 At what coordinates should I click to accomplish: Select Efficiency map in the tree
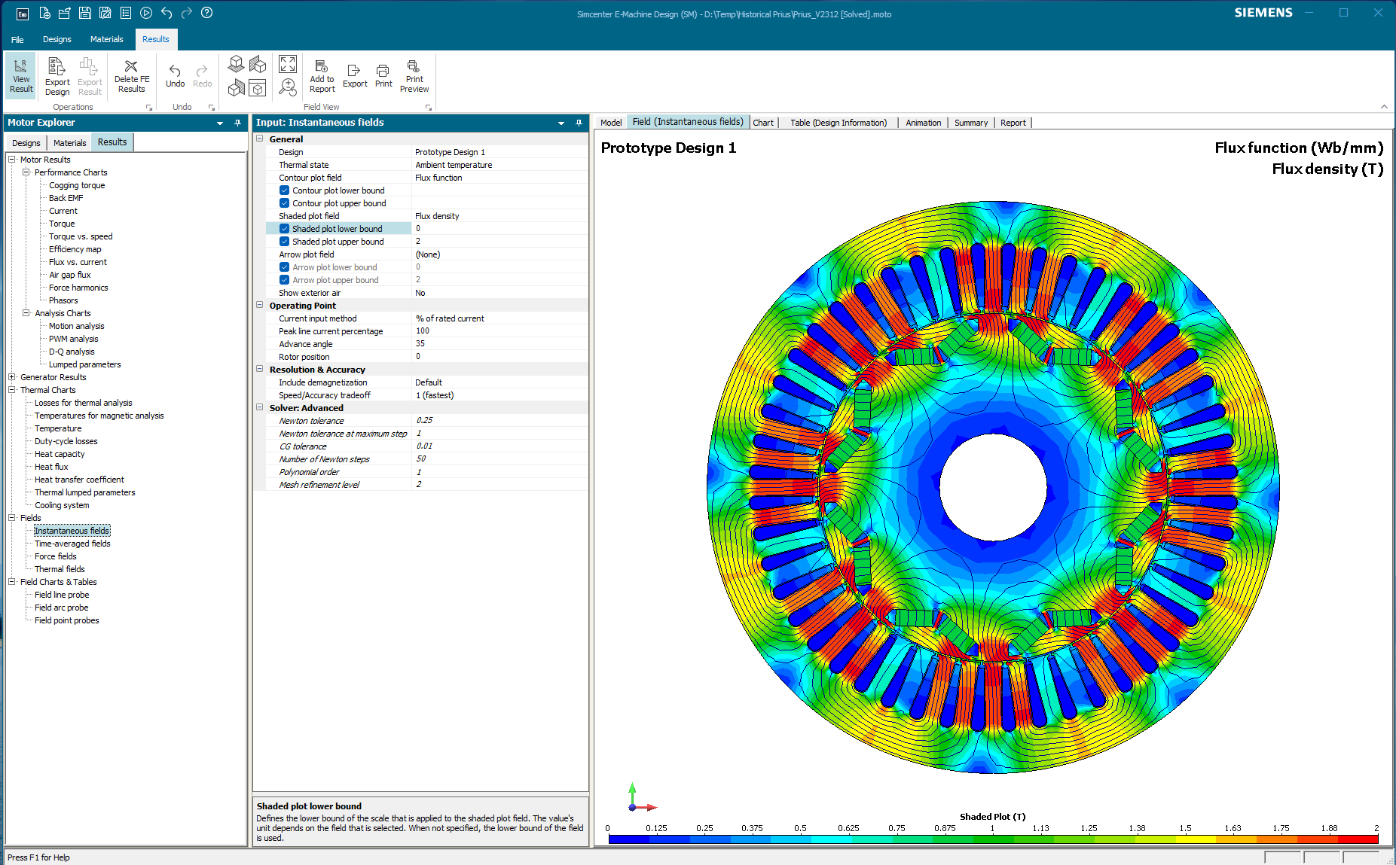coord(75,249)
